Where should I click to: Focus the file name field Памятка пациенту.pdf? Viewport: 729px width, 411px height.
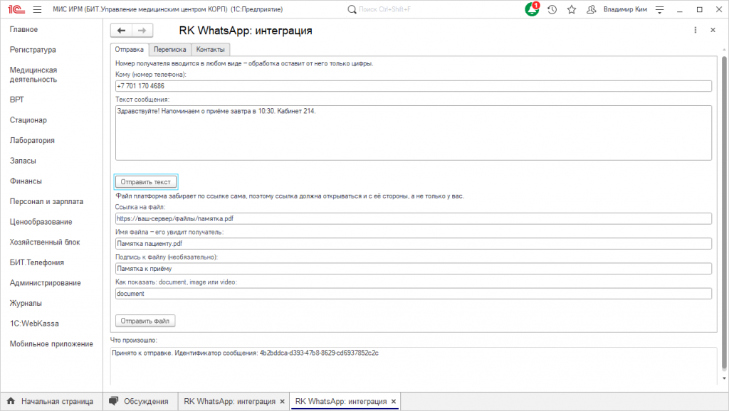[414, 244]
